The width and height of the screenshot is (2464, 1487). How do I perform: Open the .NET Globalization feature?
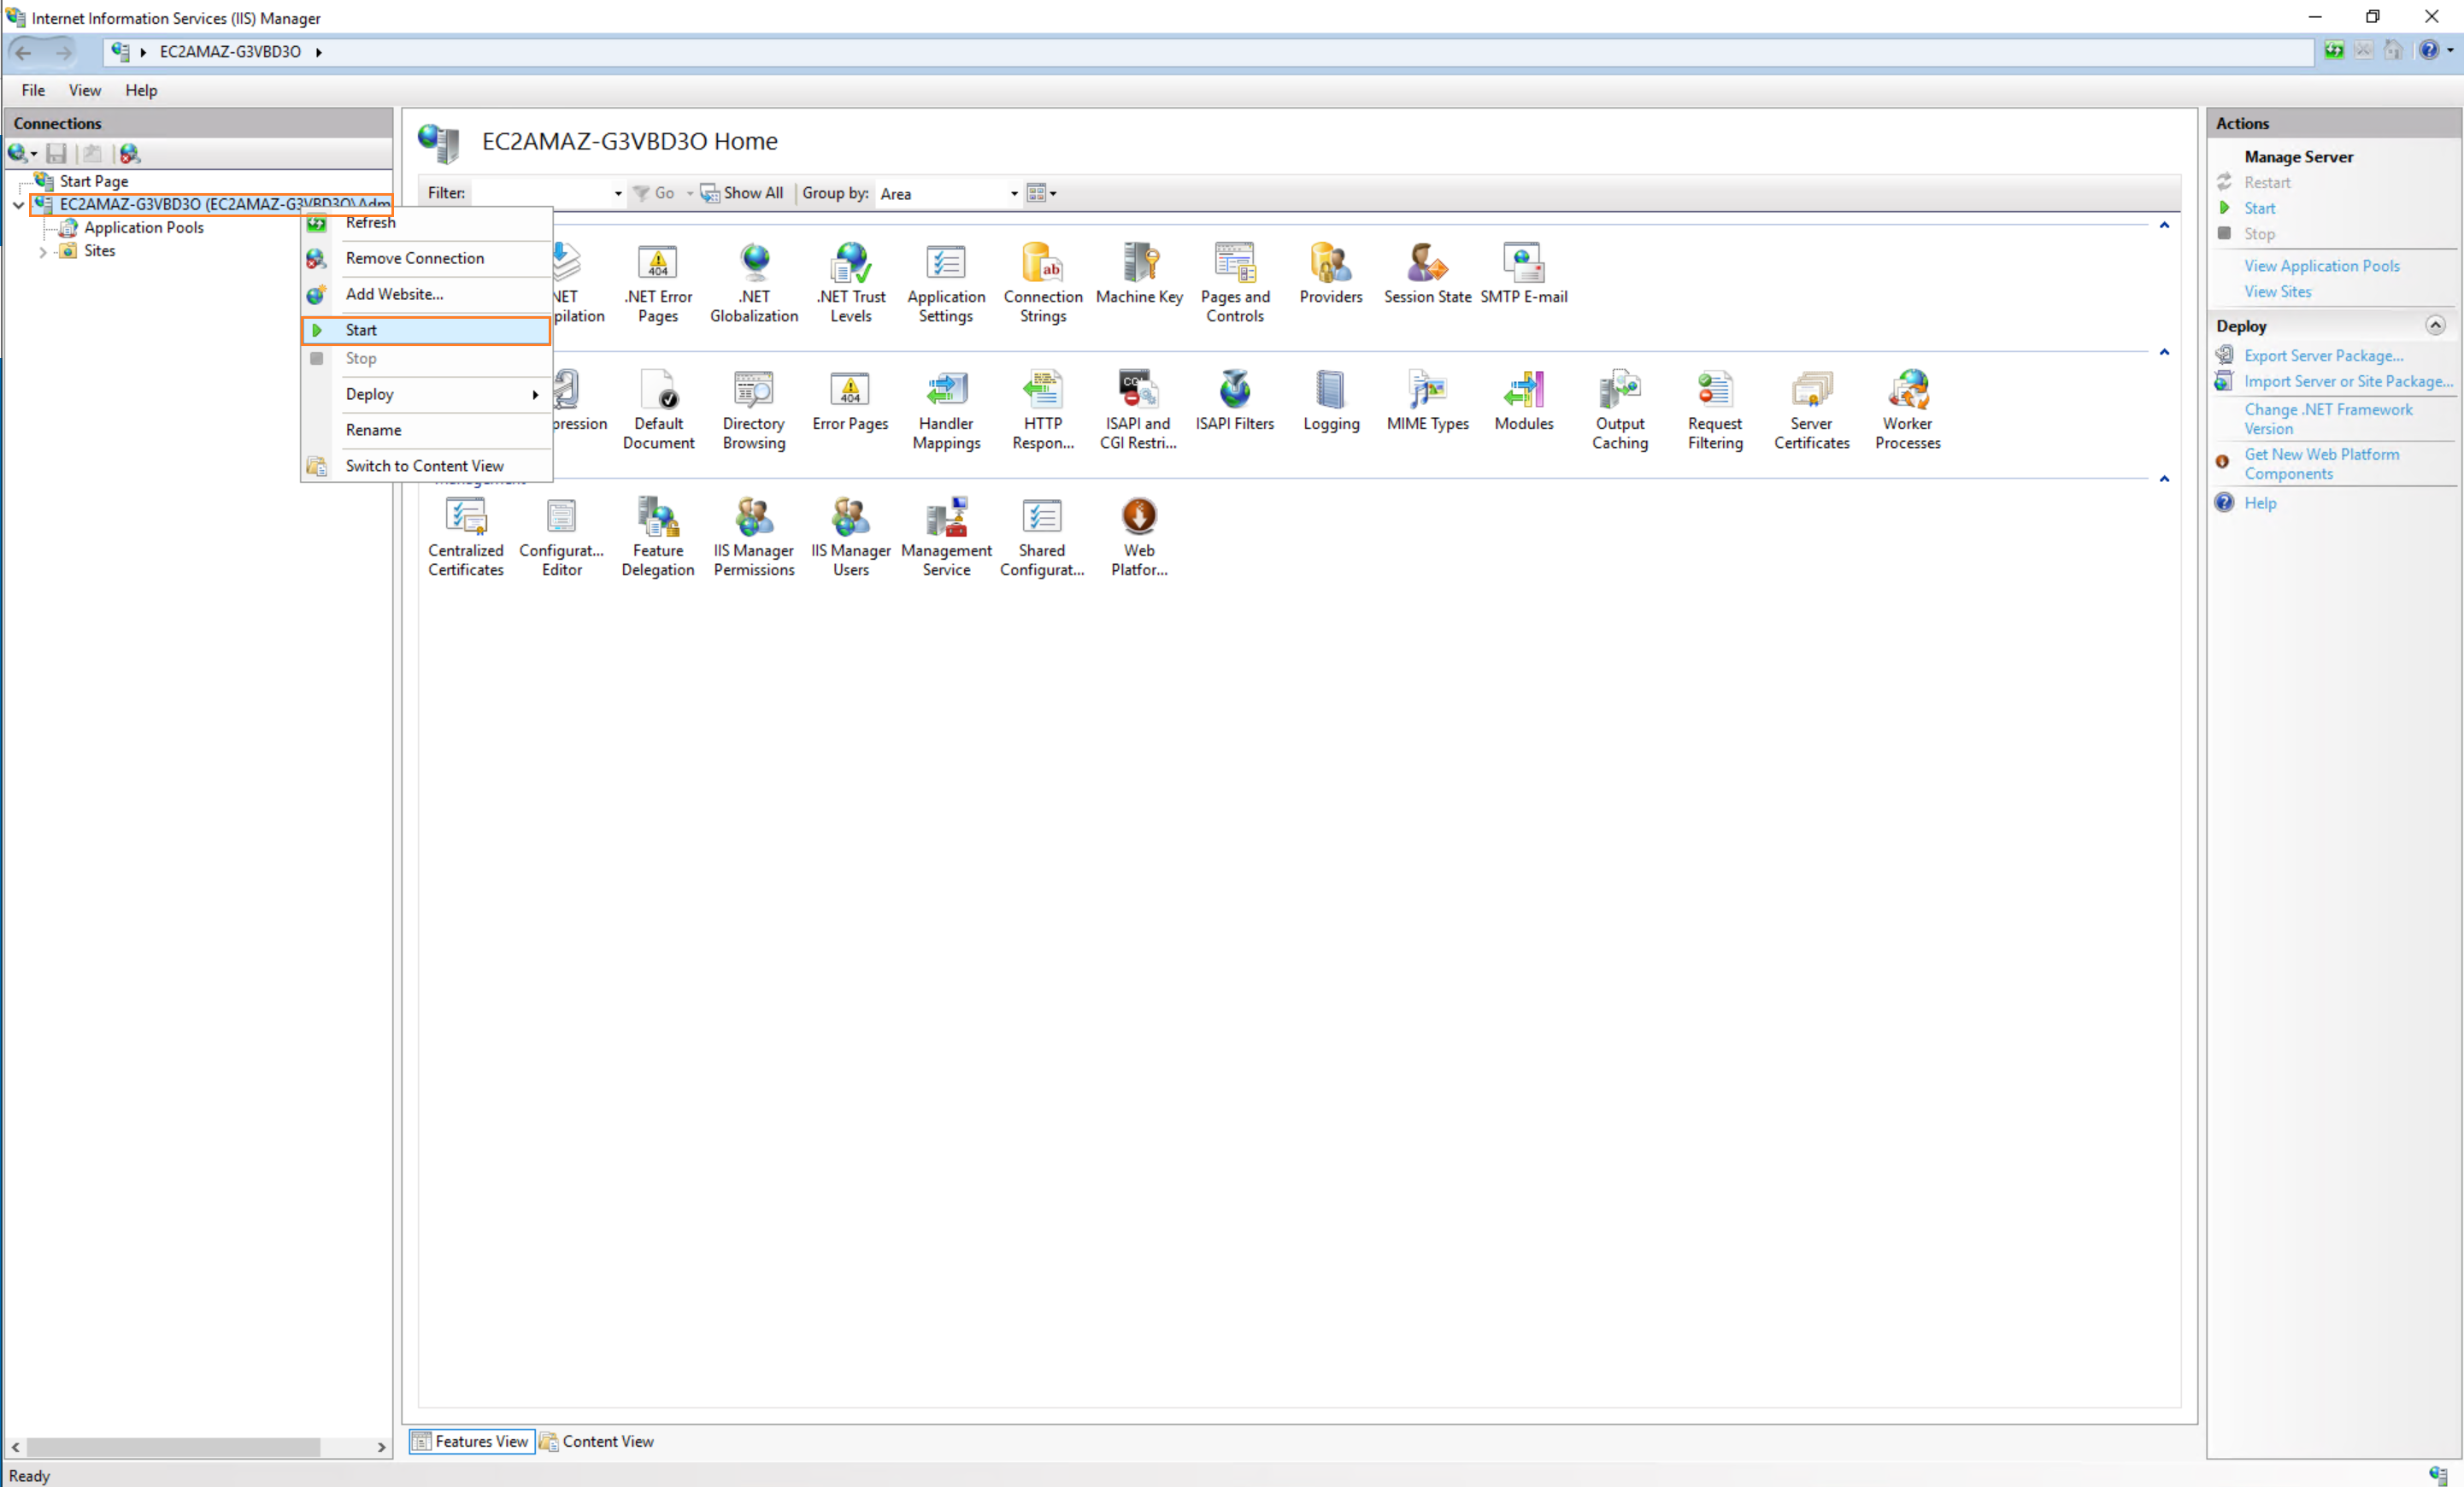click(x=754, y=282)
